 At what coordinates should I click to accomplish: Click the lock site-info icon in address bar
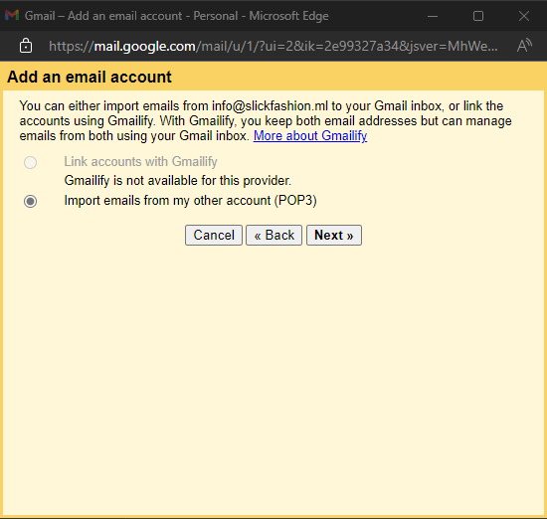[26, 46]
